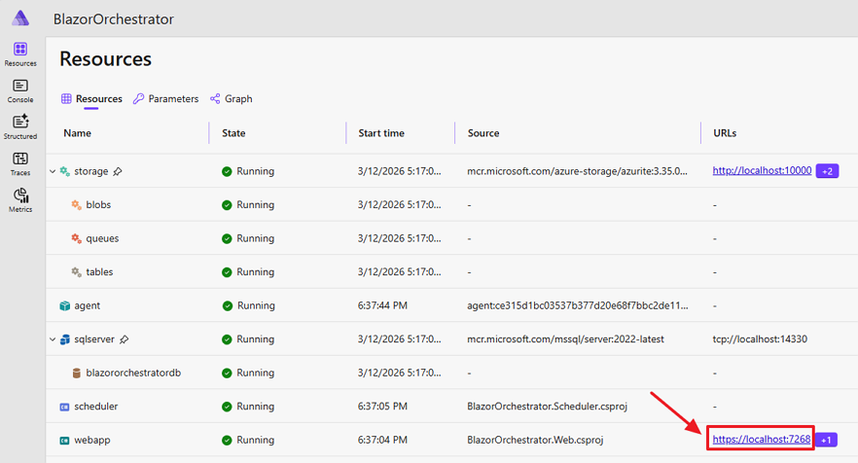The width and height of the screenshot is (858, 463).
Task: Click the Aspire logo icon
Action: pos(20,18)
